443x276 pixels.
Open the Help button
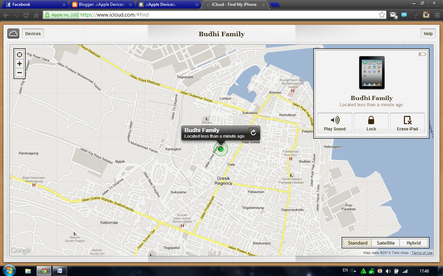tap(428, 33)
